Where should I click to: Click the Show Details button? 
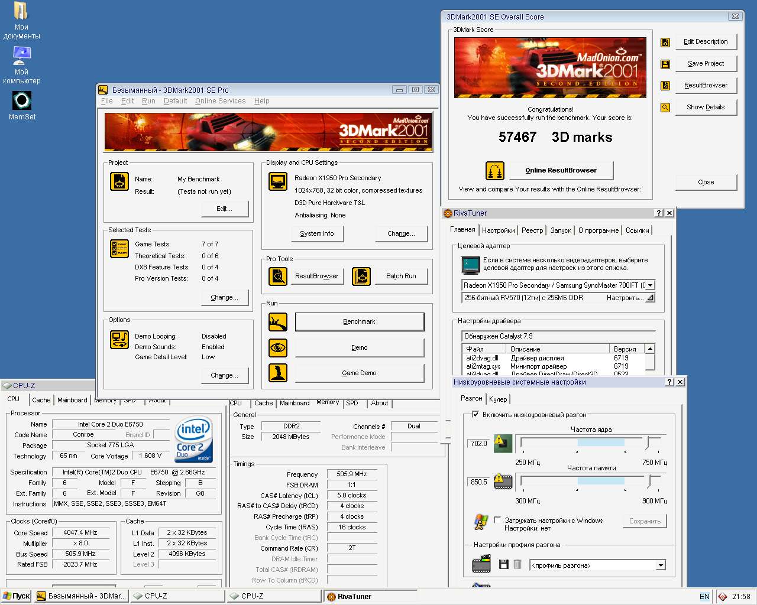(706, 108)
